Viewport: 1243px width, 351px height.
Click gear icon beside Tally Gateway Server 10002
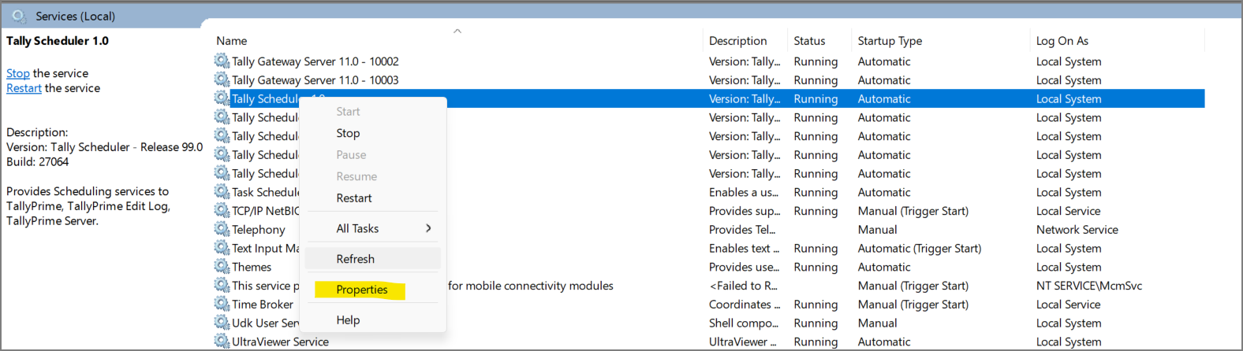click(222, 61)
